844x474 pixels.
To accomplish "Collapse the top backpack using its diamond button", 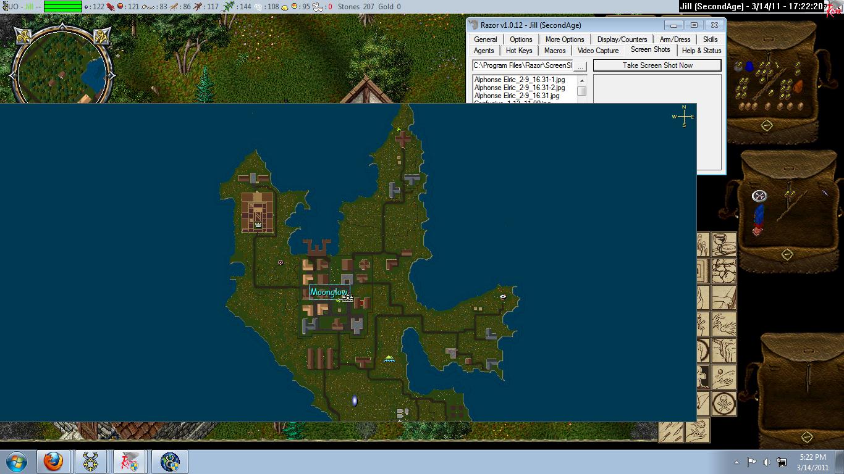I will [767, 126].
